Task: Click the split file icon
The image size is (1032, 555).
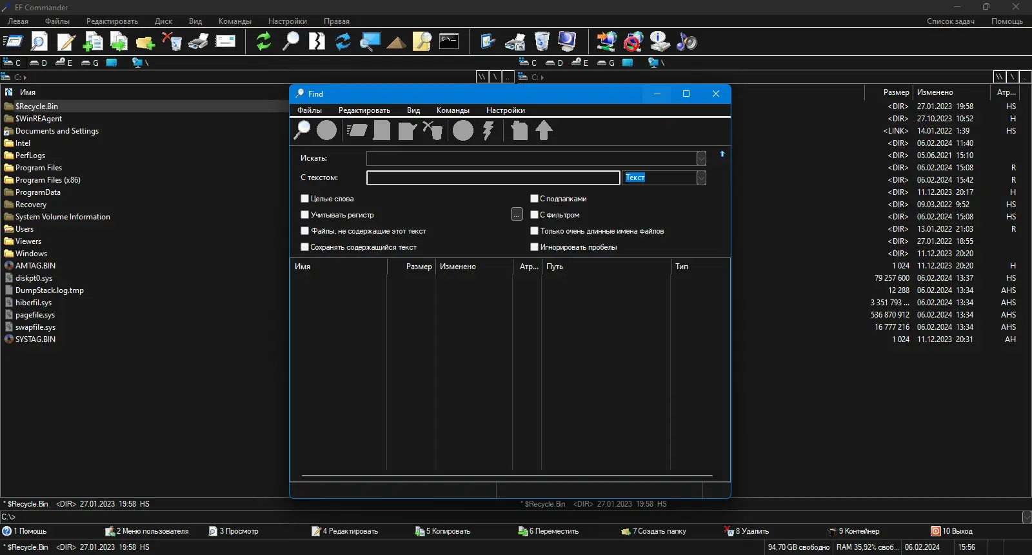Action: point(317,42)
